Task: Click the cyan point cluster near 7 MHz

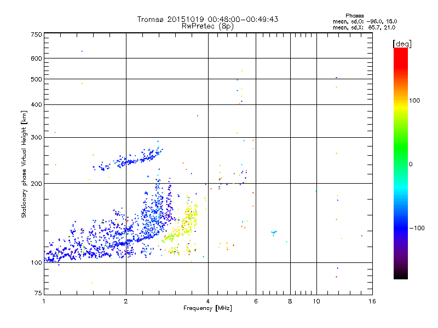Action: [274, 232]
